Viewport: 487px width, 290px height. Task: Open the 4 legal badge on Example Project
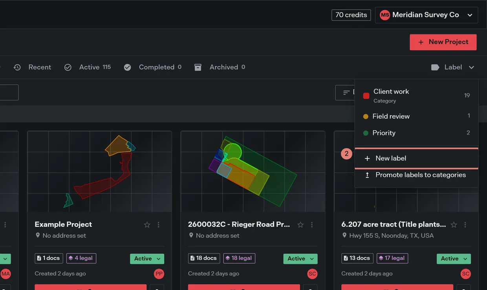point(81,258)
